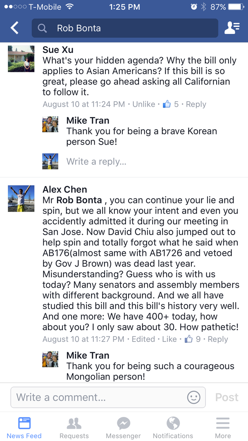
Task: Tap the Post button
Action: tap(227, 397)
